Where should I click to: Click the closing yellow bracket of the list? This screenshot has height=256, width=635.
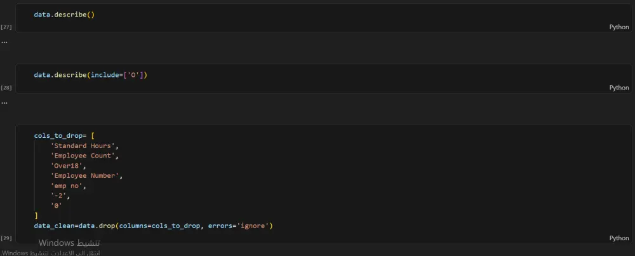click(x=36, y=216)
